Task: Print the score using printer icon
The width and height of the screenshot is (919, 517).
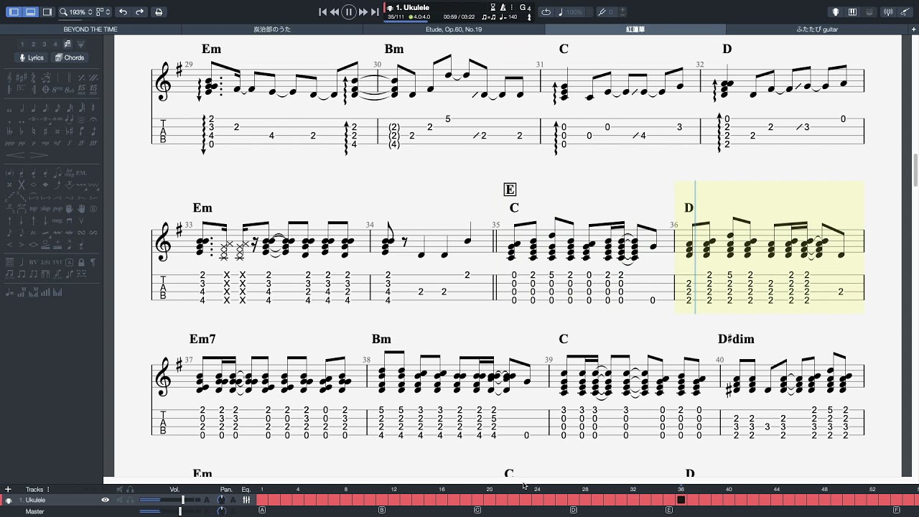Action: [x=159, y=12]
